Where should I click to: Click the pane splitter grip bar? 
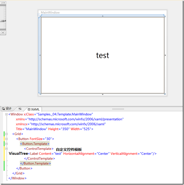click(x=118, y=109)
